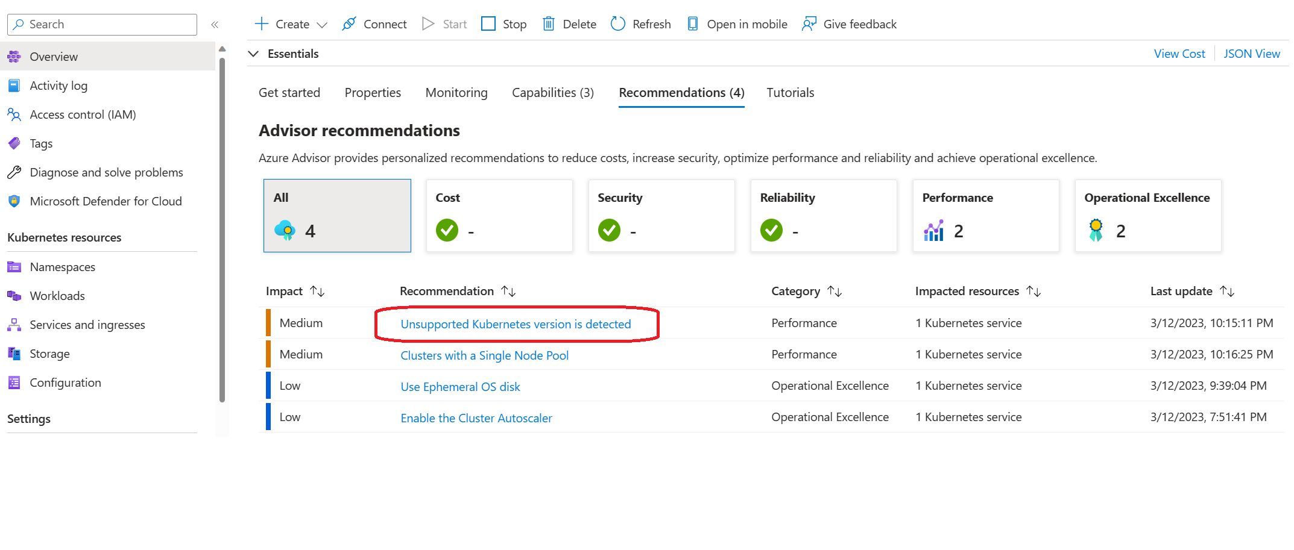Switch to the Get started tab

[x=289, y=93]
